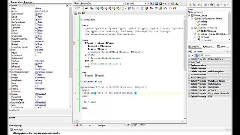Click the iOS-Gerät device icon

point(198,37)
